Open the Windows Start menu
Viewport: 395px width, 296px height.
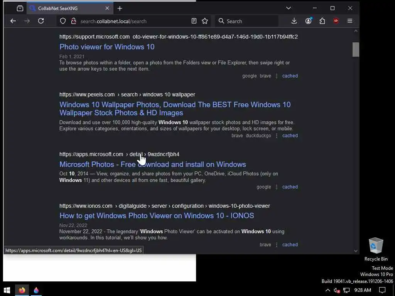(x=7, y=290)
